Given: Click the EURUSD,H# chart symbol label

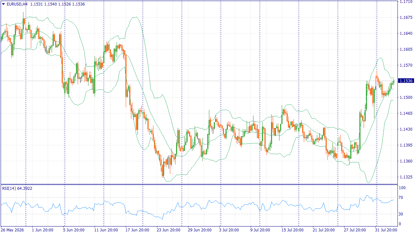Looking at the screenshot, I should 17,4.
